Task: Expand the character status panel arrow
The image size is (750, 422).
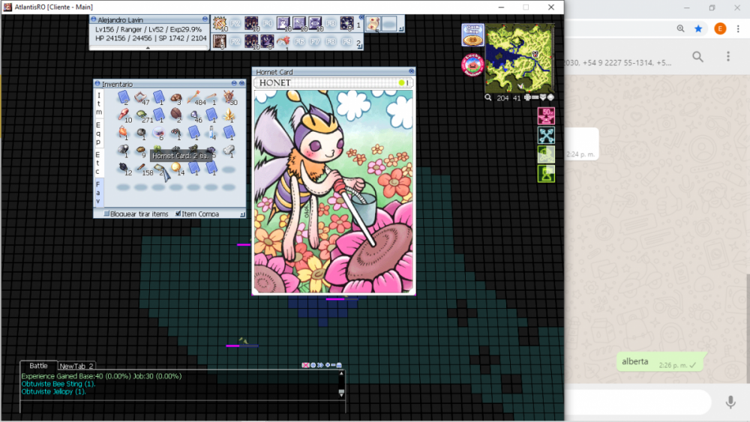Action: 147,47
